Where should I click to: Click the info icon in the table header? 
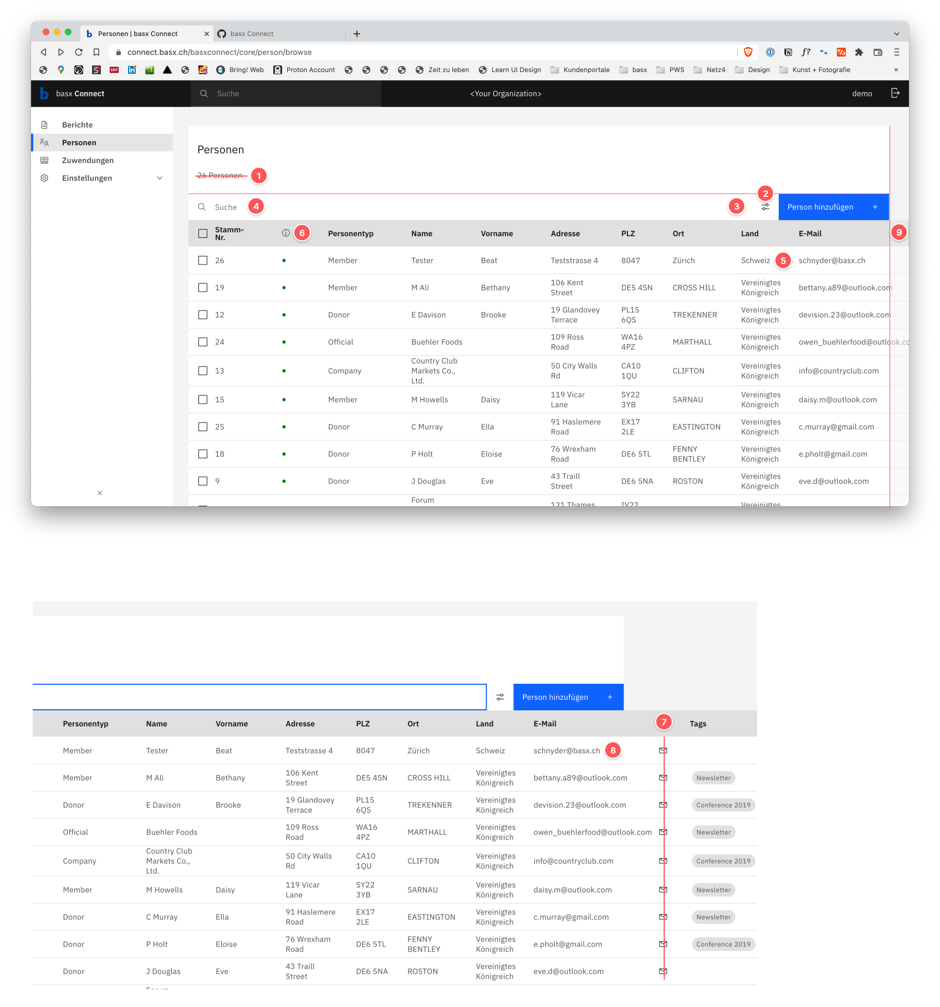point(286,233)
